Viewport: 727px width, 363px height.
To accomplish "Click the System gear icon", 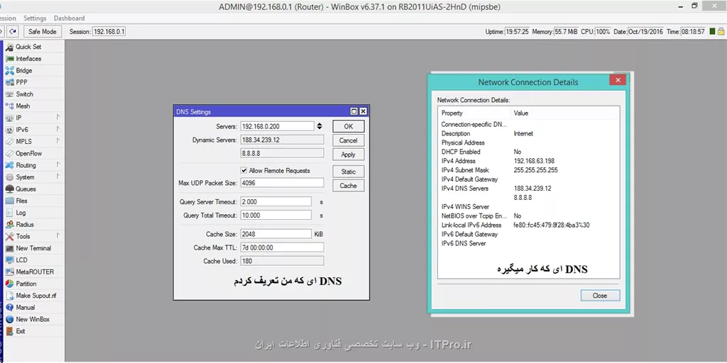I will [9, 177].
